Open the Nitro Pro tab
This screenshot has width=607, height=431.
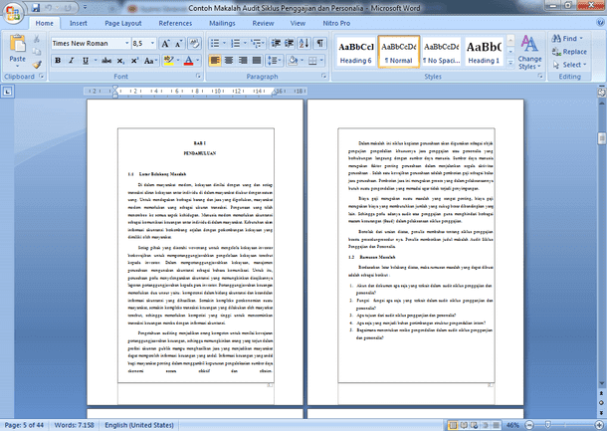click(336, 23)
